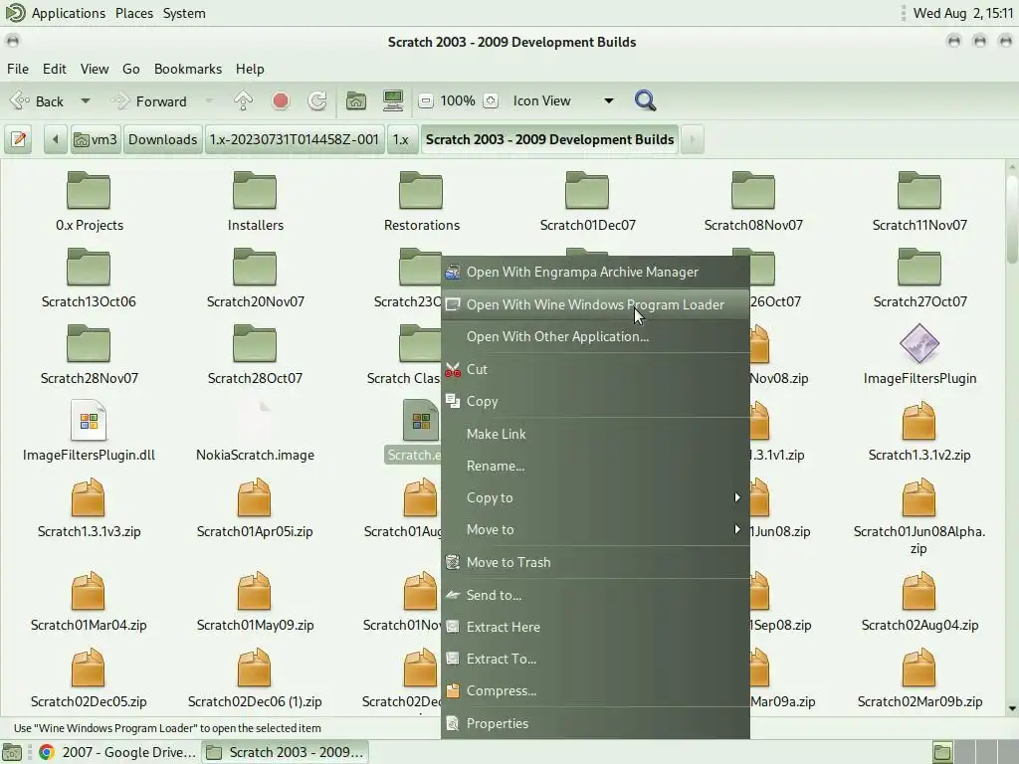Click the Show Desktop panel icon
Image resolution: width=1019 pixels, height=764 pixels.
tap(12, 752)
